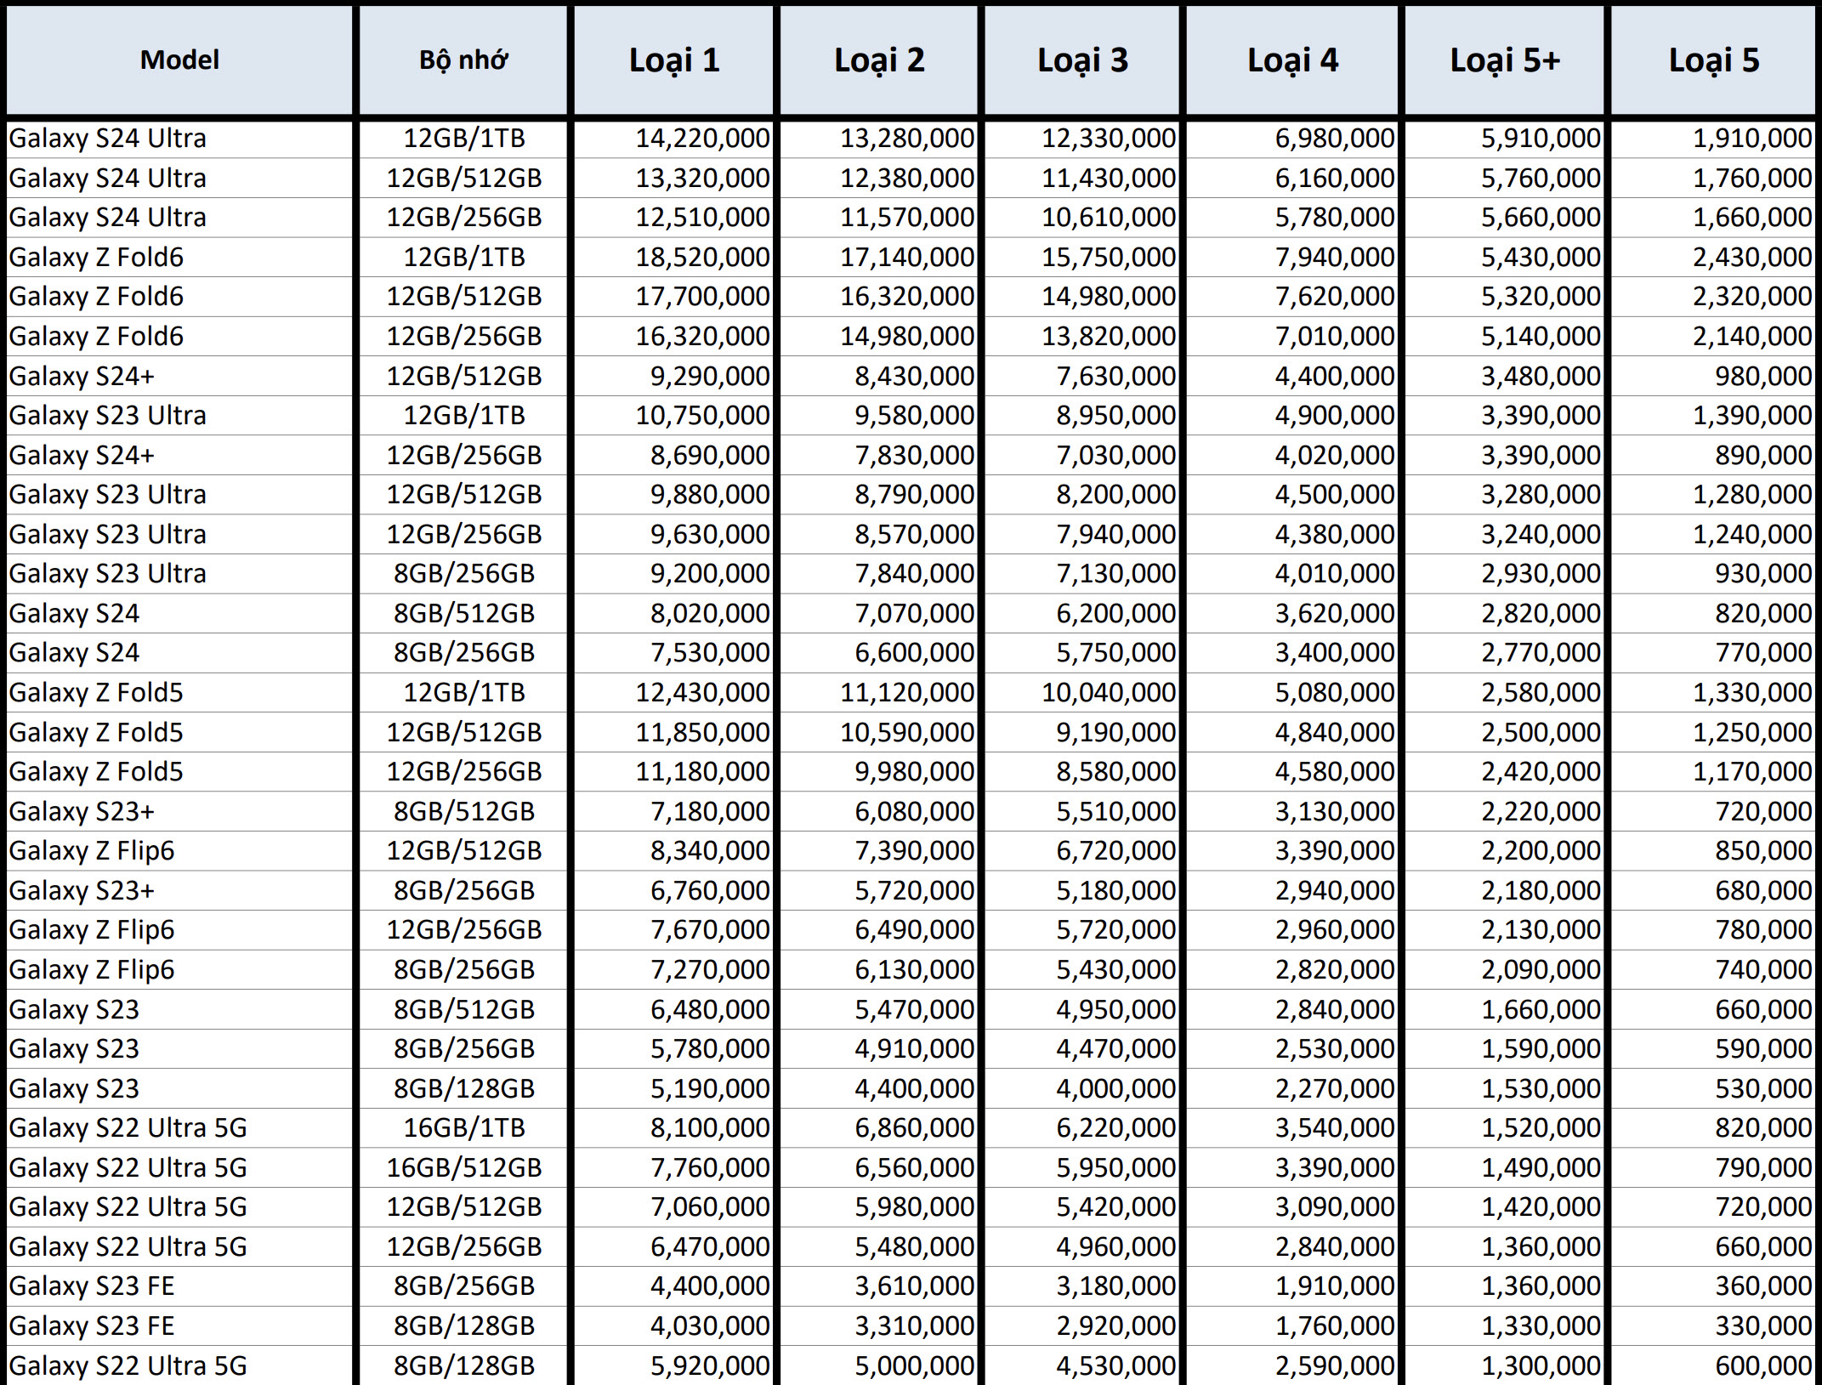This screenshot has width=1822, height=1385.
Task: Select the 11,120,000 cell
Action: click(x=879, y=693)
